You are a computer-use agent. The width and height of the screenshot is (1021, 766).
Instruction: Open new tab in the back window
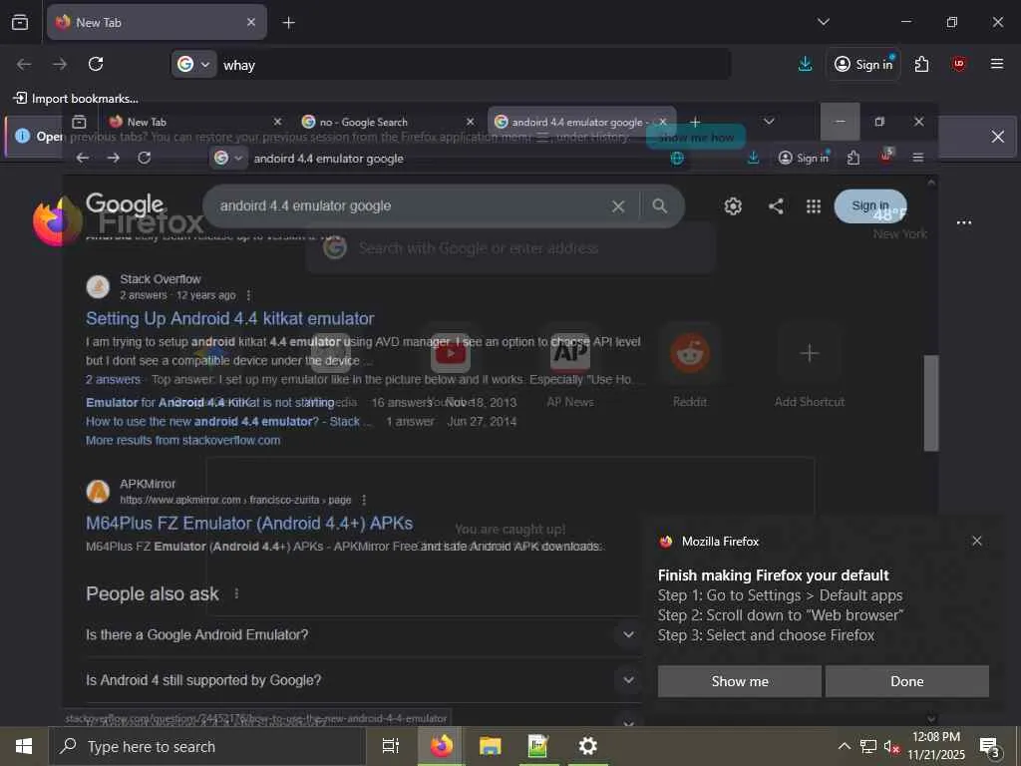pos(288,23)
